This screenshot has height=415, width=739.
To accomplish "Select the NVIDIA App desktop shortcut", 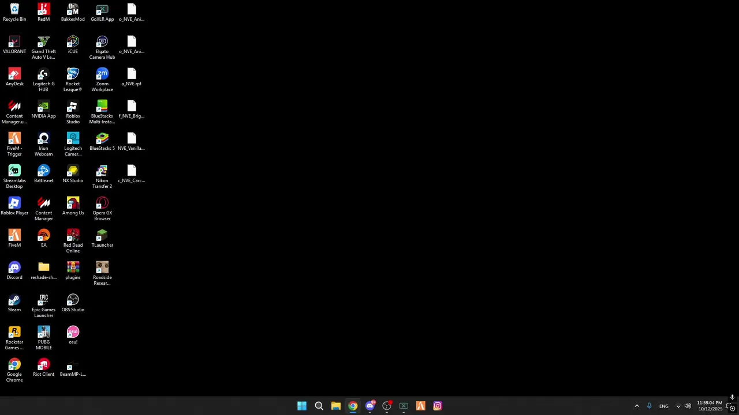I will pyautogui.click(x=43, y=110).
